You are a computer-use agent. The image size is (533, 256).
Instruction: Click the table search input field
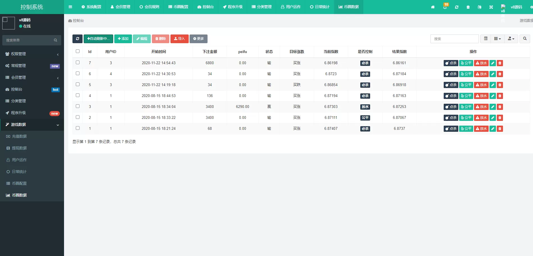[x=454, y=39]
